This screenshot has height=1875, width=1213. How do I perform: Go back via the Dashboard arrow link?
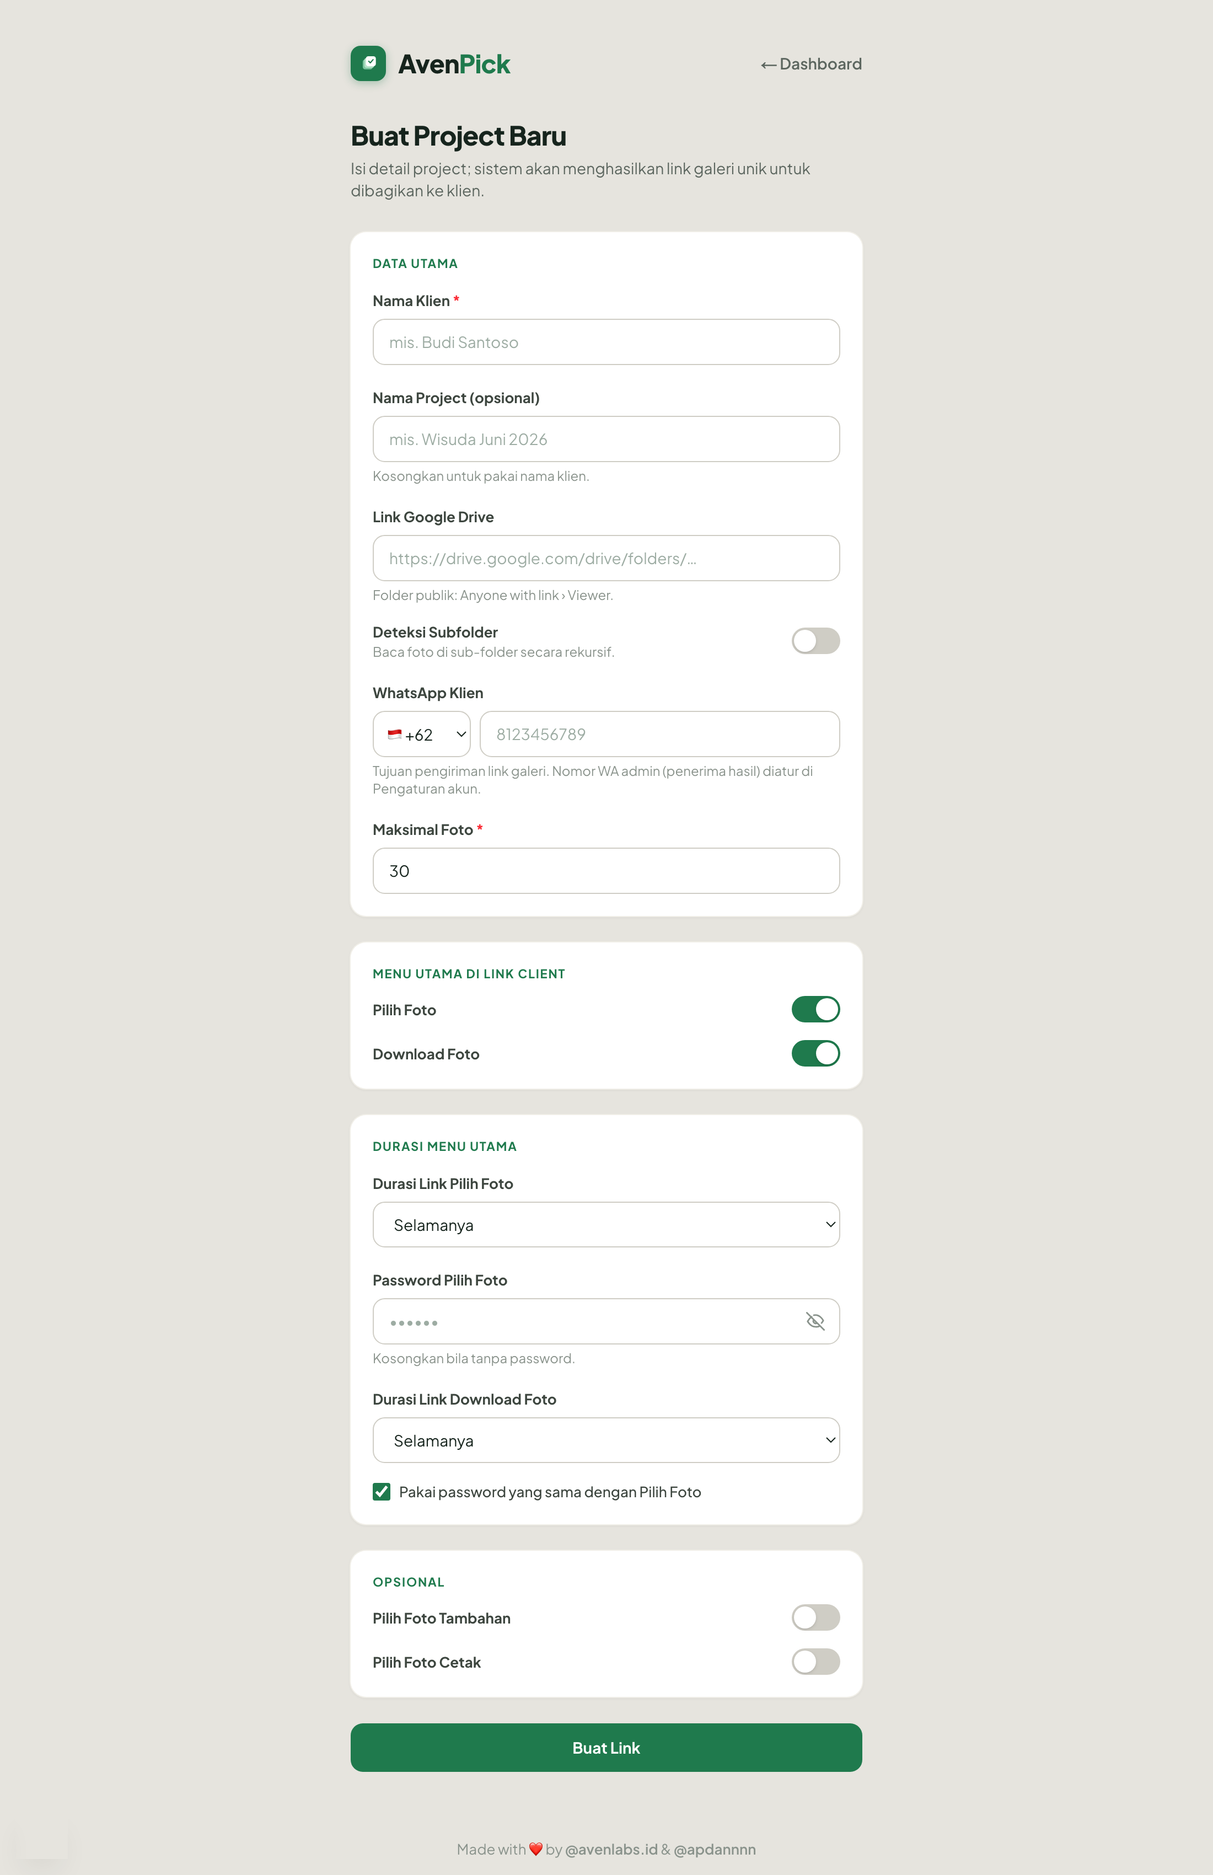point(811,64)
